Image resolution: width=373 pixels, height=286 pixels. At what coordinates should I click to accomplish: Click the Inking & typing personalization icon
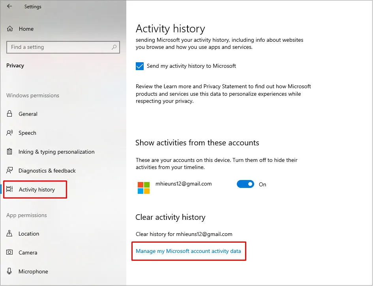click(9, 152)
